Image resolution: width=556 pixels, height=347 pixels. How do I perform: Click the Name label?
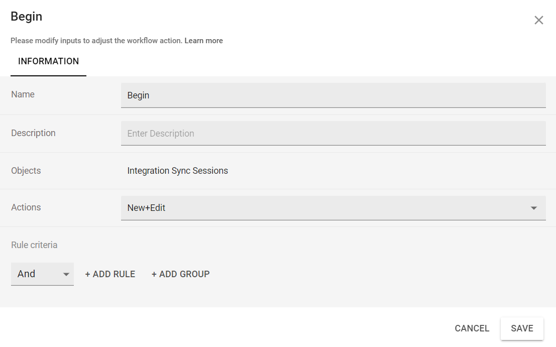[23, 94]
